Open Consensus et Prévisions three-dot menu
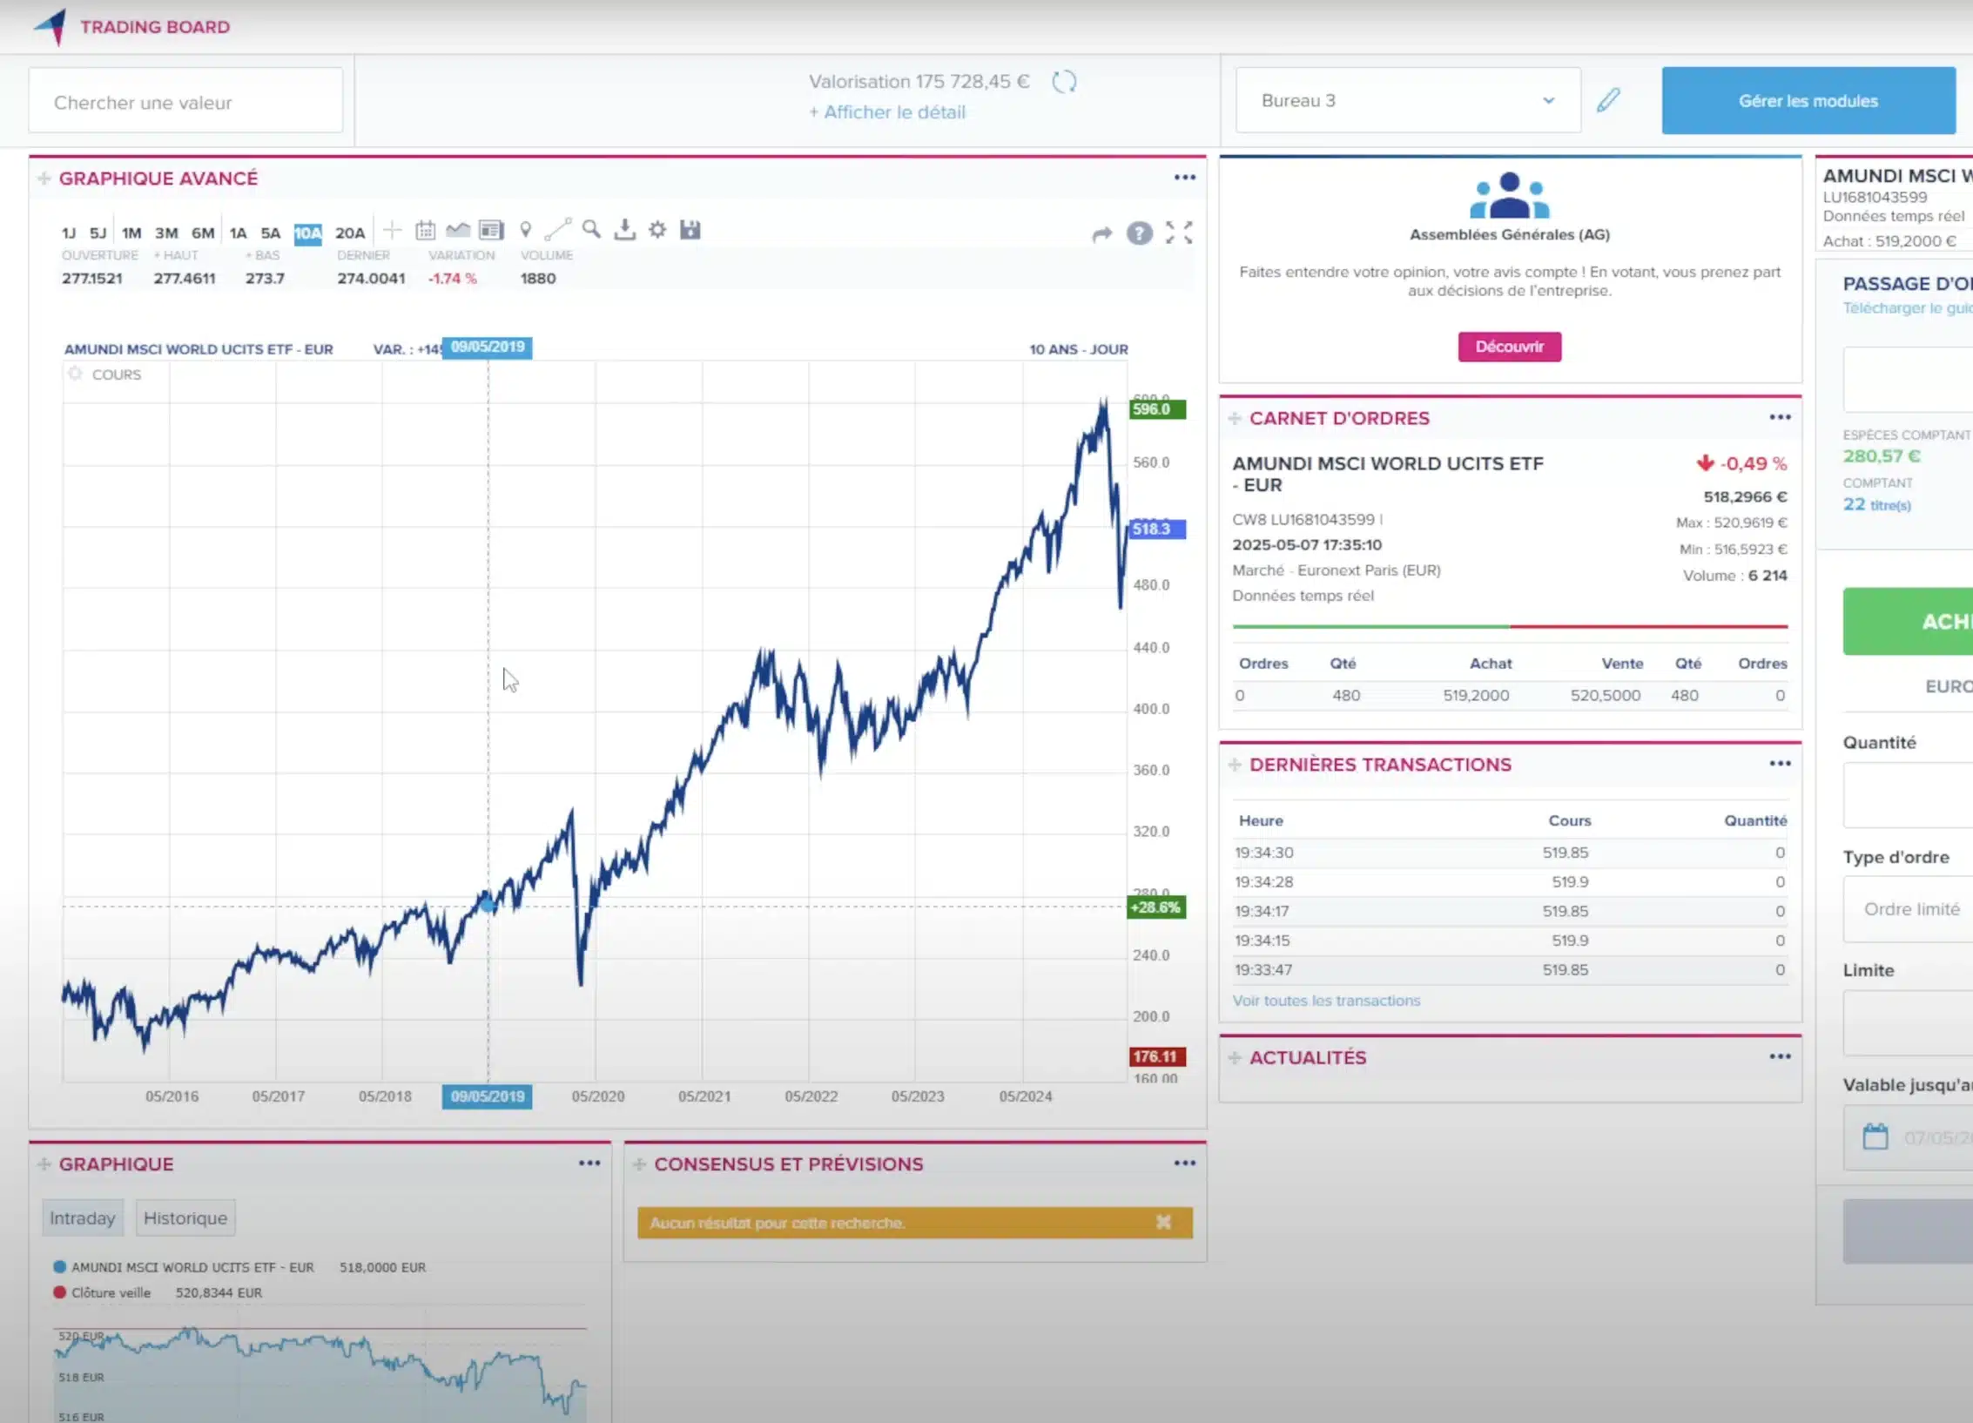Screen dimensions: 1973x1423 click(x=1184, y=1163)
